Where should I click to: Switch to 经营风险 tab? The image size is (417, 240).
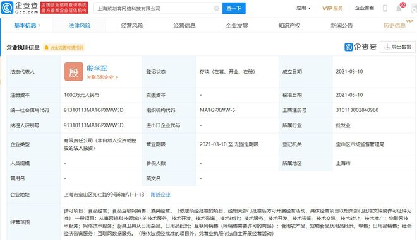click(132, 26)
